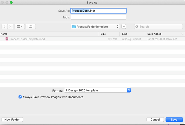Click the blue folder icon in location popup
This screenshot has width=185, height=125.
pyautogui.click(x=74, y=26)
